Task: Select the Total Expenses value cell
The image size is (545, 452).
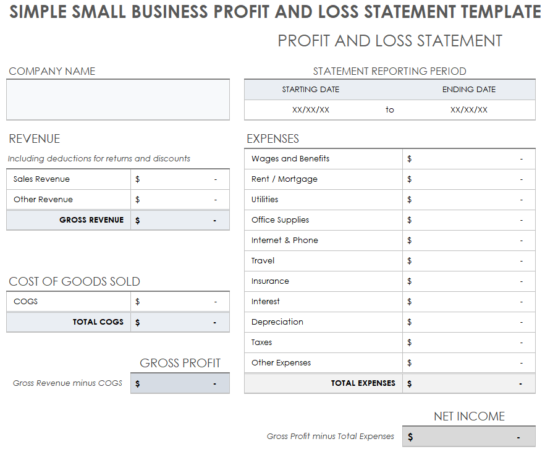Action: [468, 383]
